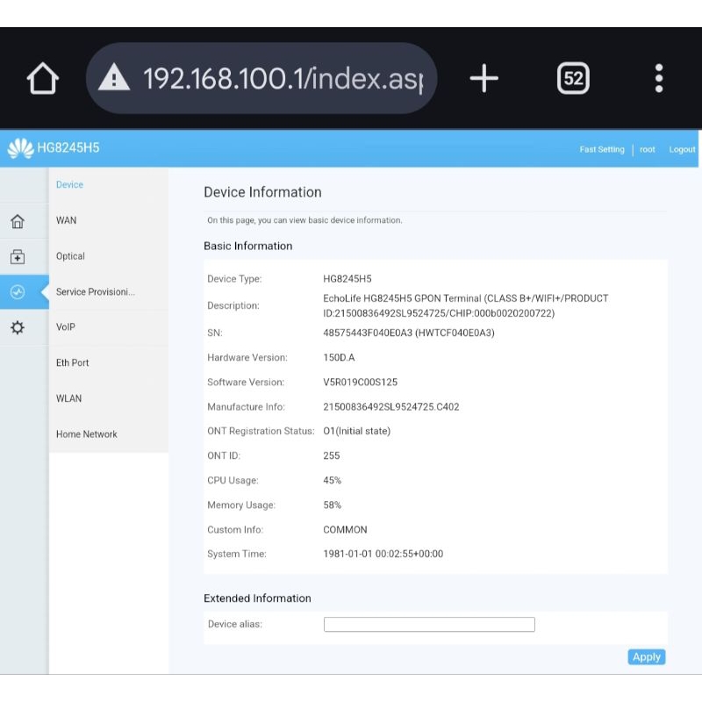Click the Fast Setting link
702x702 pixels.
602,149
